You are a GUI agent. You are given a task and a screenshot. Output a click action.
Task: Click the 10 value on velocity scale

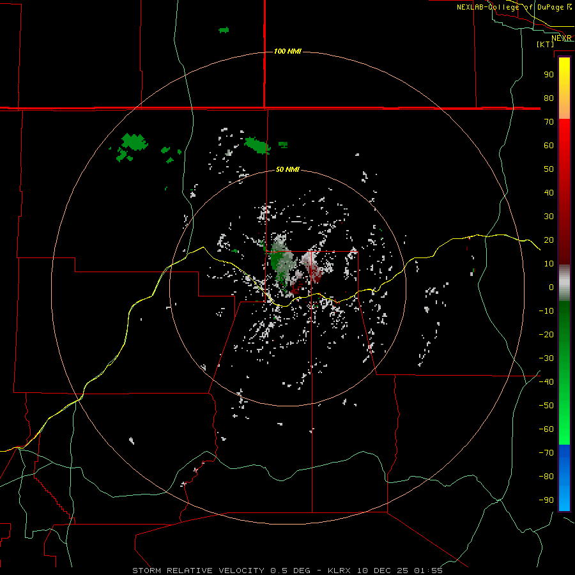[x=549, y=264]
